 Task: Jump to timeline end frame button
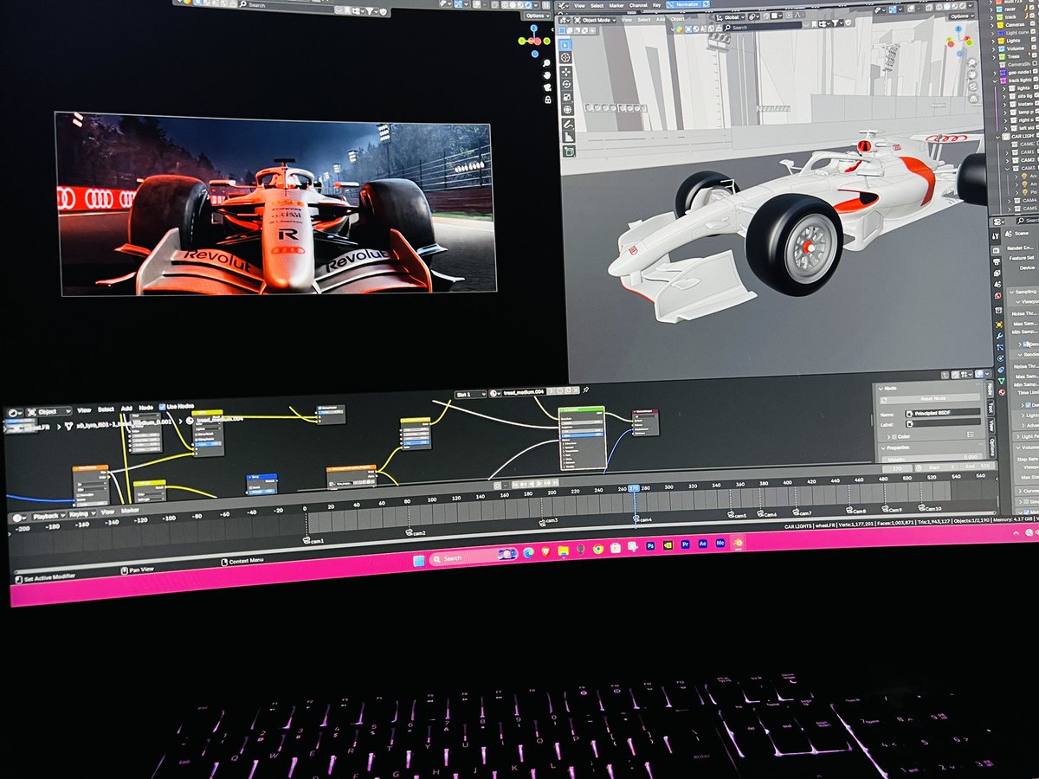(555, 482)
